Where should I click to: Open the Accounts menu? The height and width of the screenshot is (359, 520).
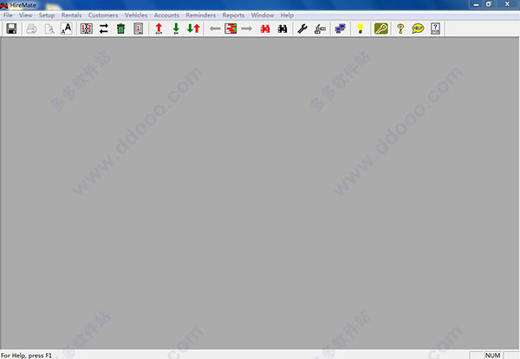click(x=166, y=16)
